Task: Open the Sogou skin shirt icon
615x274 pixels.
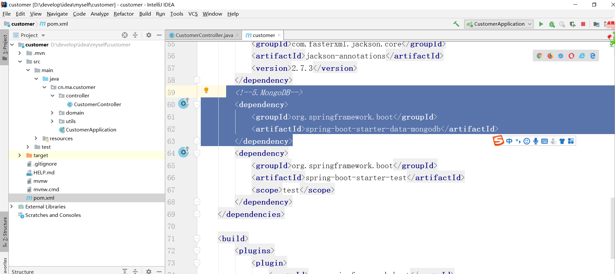Action: pyautogui.click(x=562, y=141)
